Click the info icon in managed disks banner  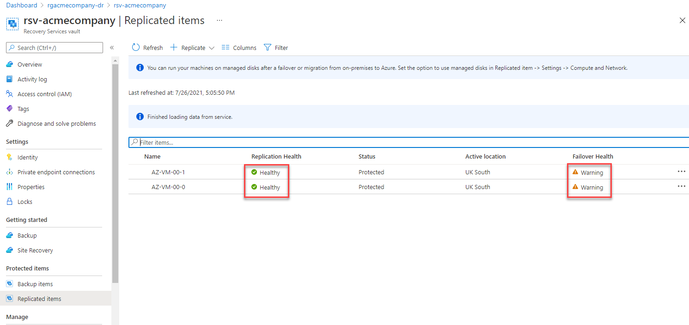click(x=140, y=67)
